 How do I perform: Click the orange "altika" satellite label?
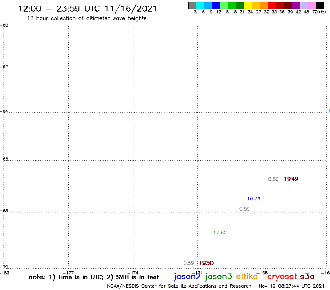coord(247,277)
